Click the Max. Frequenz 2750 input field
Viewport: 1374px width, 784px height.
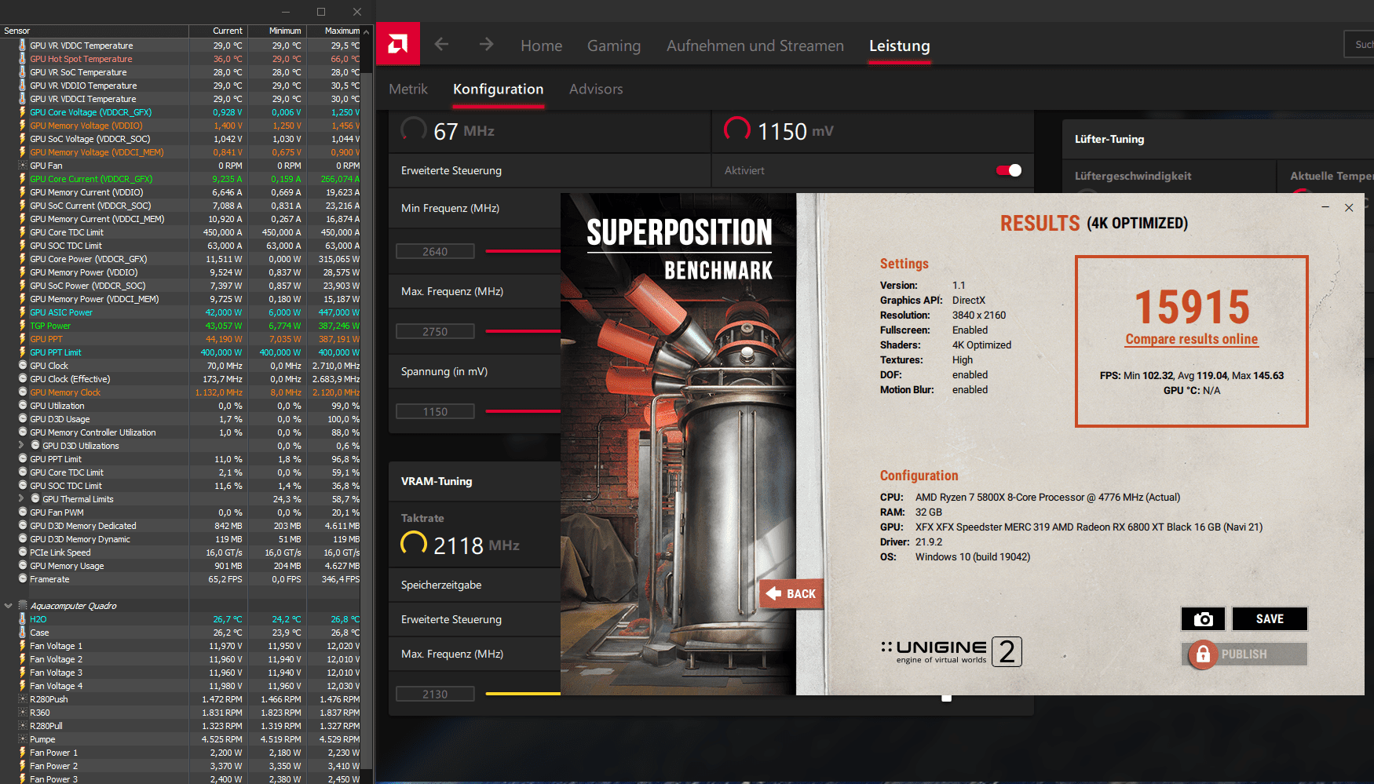tap(435, 331)
